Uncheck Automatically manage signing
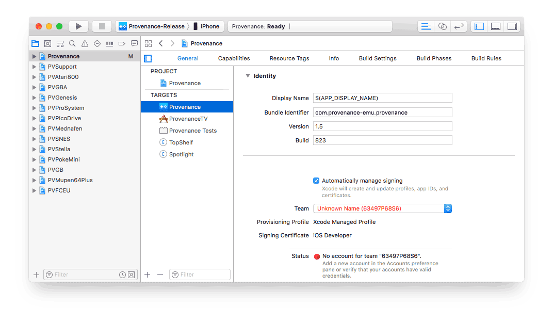The image size is (553, 323). click(316, 181)
